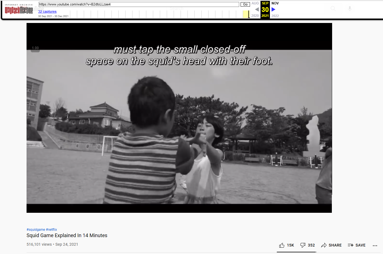Click the highlighted capture timeline marker

(x=246, y=14)
